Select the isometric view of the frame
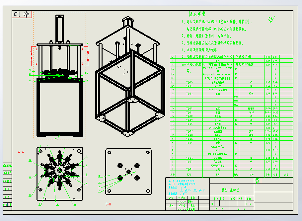This screenshot has height=221, width=302. [130, 76]
